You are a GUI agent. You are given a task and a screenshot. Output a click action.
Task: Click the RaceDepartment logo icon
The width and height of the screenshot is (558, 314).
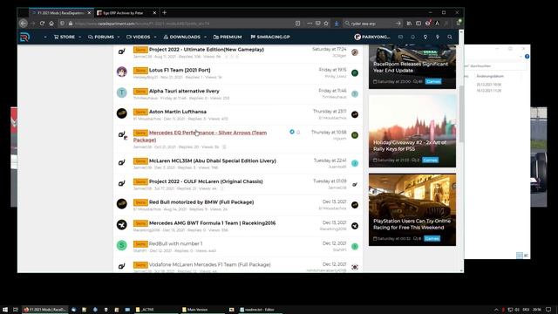pos(24,37)
